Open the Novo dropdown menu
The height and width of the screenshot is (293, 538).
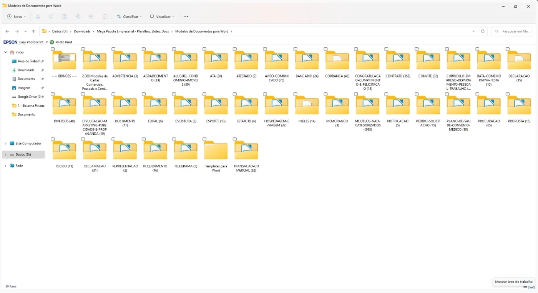(x=17, y=17)
